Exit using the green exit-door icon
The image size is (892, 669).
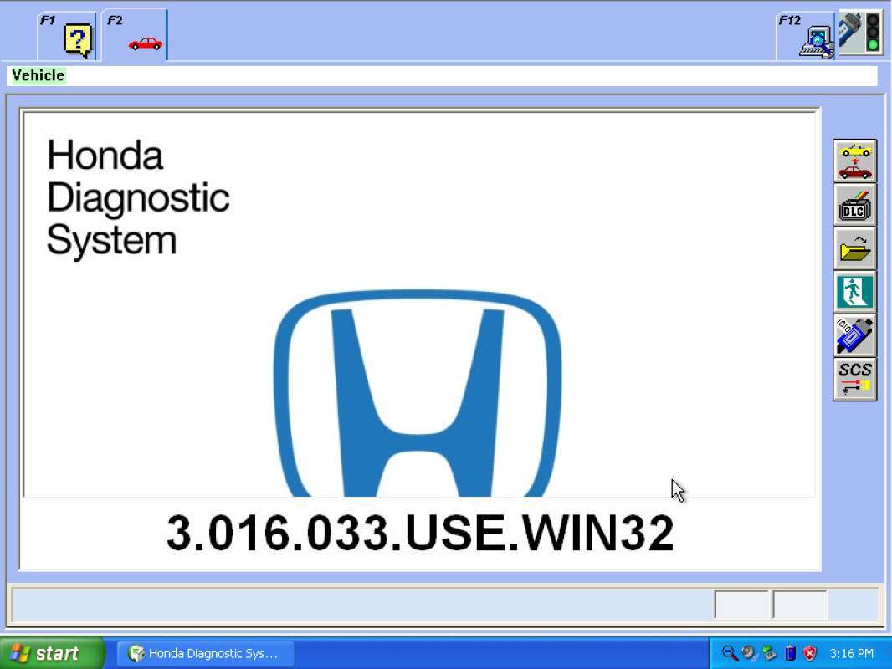(x=854, y=293)
